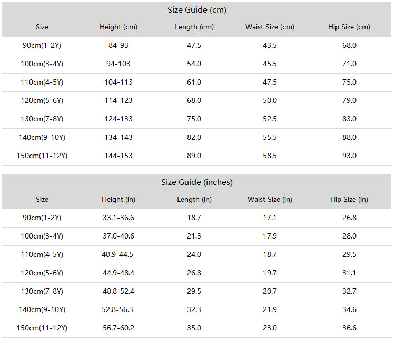Select the Waist Size (in) column header
Image resolution: width=395 pixels, height=341 pixels.
(x=270, y=199)
